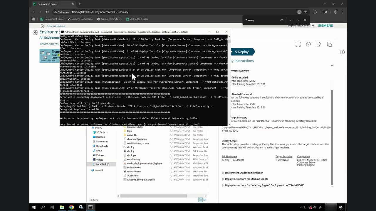Open the Chrome apps grid in bookmarks bar
Viewport: 376px width, 211px height.
click(x=33, y=19)
